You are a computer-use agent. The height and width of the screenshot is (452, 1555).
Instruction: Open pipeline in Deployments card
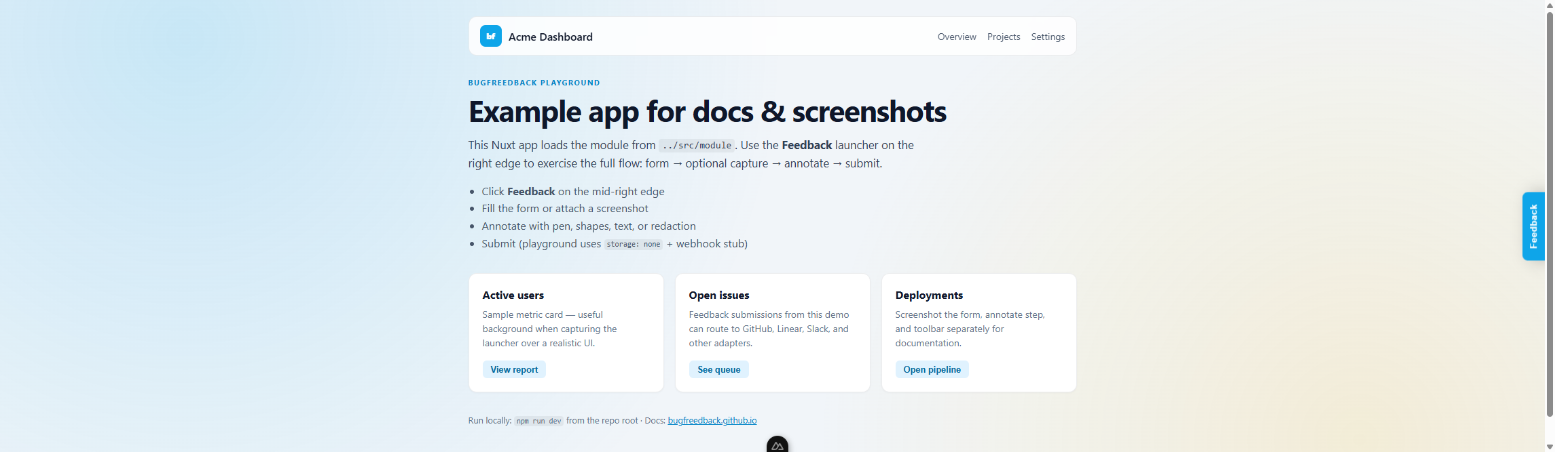click(x=932, y=369)
